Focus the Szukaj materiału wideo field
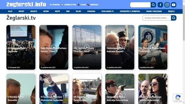 [x=157, y=18]
